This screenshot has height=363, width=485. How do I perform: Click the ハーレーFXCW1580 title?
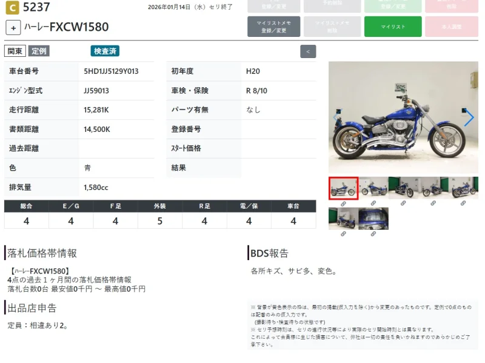67,27
